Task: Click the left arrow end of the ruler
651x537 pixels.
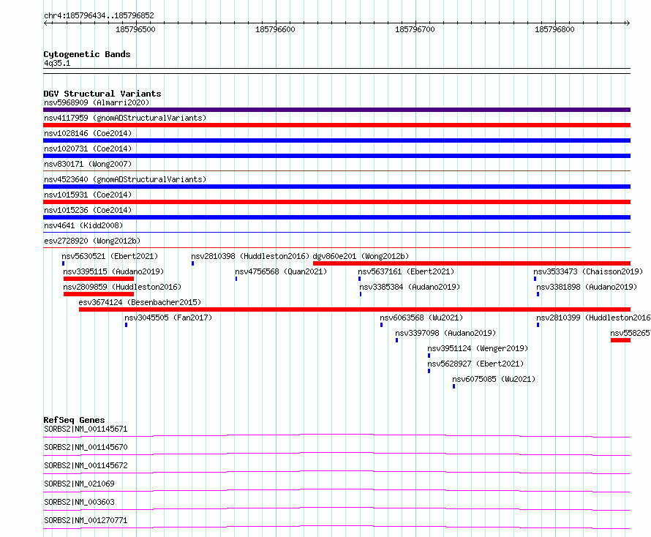Action: click(46, 23)
